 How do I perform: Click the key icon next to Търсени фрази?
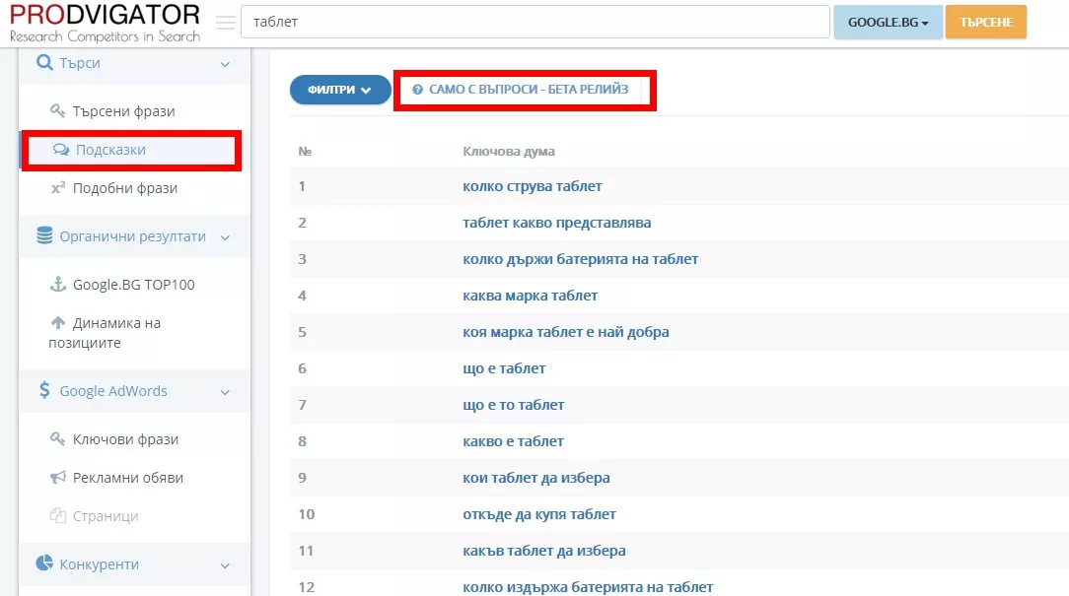point(58,110)
